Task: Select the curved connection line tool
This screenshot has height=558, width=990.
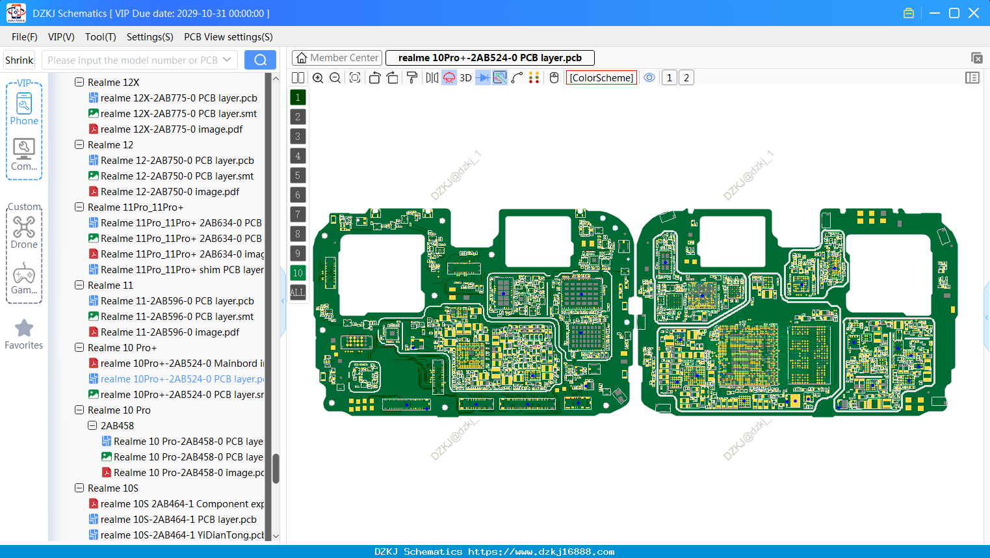Action: (x=517, y=78)
